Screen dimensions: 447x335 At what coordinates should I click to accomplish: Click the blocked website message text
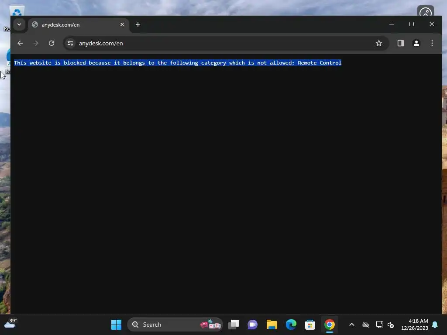point(178,63)
